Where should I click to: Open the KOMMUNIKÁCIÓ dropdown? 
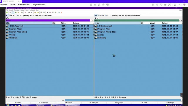[x=25, y=5]
